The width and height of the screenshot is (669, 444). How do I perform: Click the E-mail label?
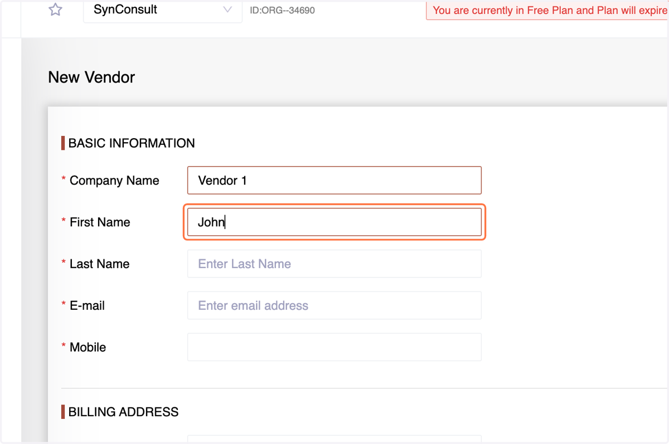pyautogui.click(x=87, y=305)
